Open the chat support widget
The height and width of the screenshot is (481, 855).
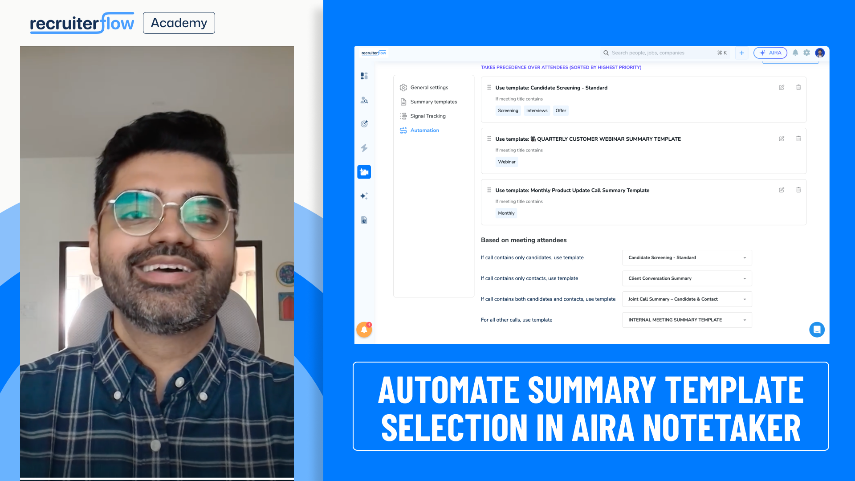(816, 330)
